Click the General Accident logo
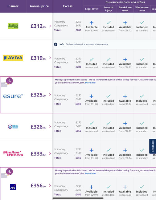 coord(13,127)
